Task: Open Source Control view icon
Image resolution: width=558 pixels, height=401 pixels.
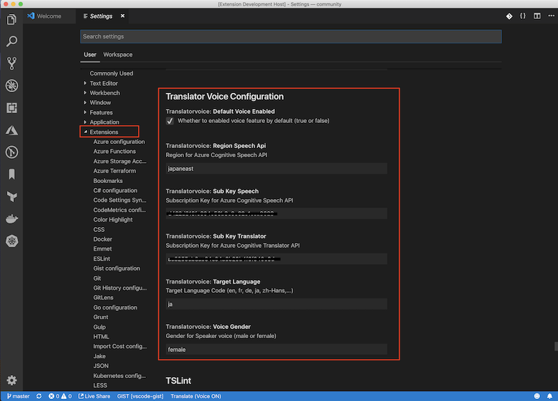Action: pyautogui.click(x=11, y=64)
